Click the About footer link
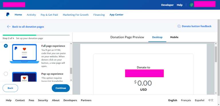Image resolution: width=220 pixels, height=106 pixels. pos(56,100)
